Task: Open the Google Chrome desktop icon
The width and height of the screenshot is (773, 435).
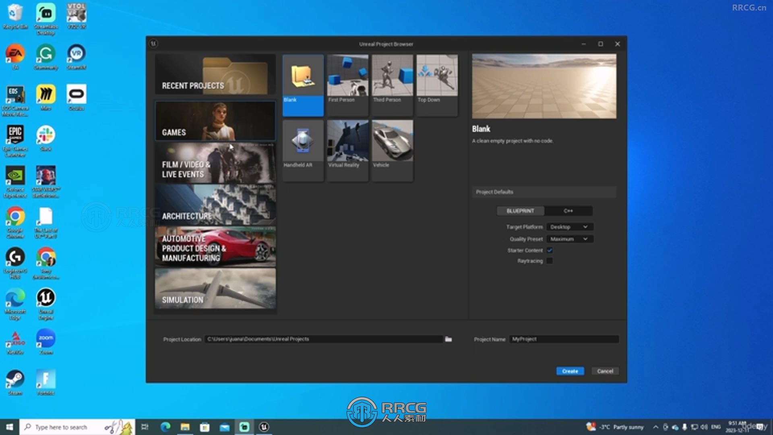Action: [x=15, y=223]
